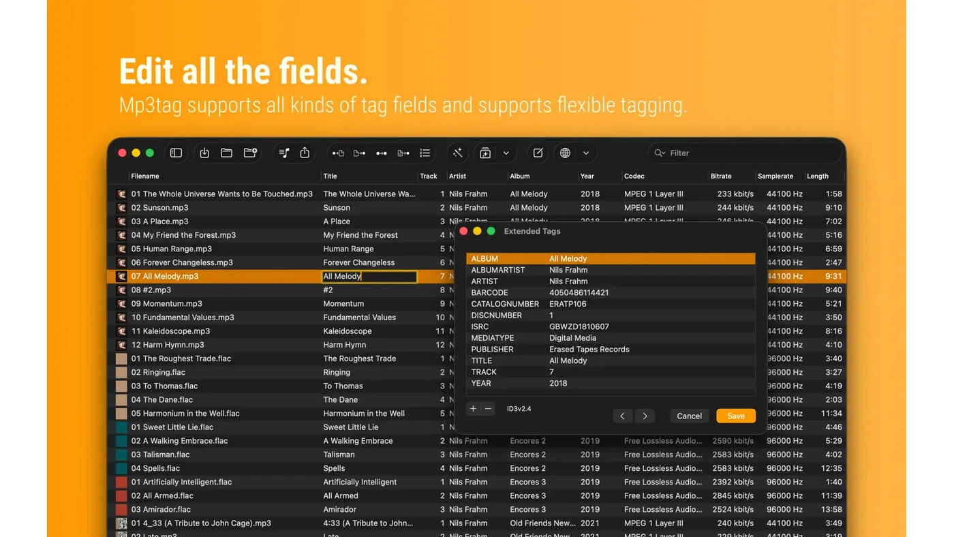954x537 pixels.
Task: Sort by the Bitrate column header
Action: (721, 176)
